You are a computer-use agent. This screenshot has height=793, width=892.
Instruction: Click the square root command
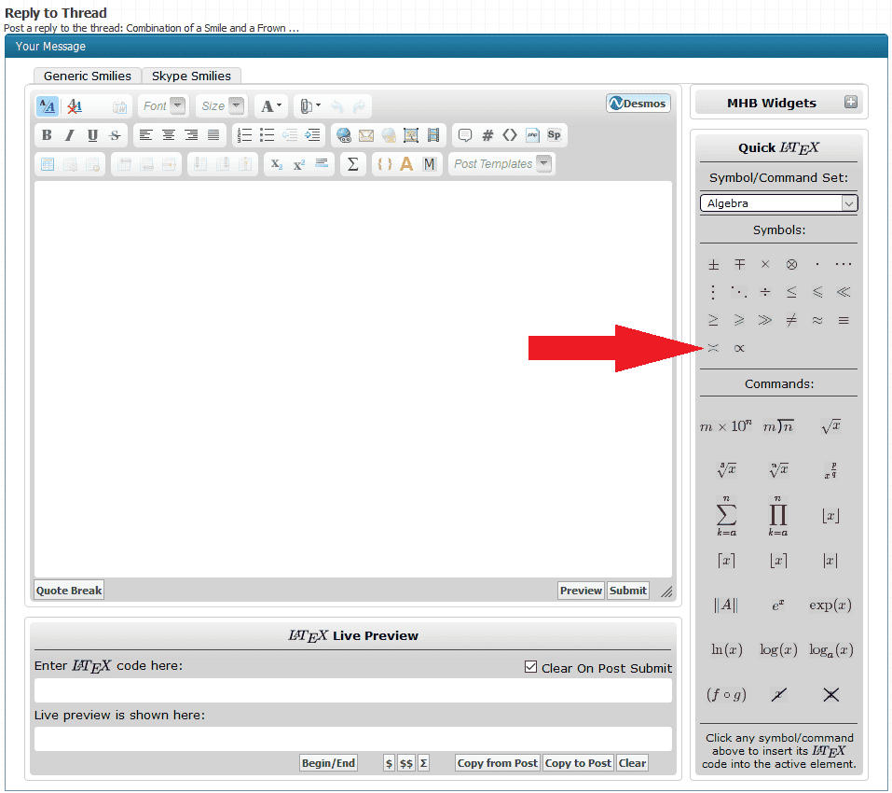click(x=830, y=426)
